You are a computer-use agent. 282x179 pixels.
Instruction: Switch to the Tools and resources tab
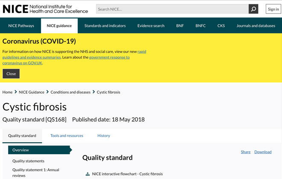[x=67, y=136]
